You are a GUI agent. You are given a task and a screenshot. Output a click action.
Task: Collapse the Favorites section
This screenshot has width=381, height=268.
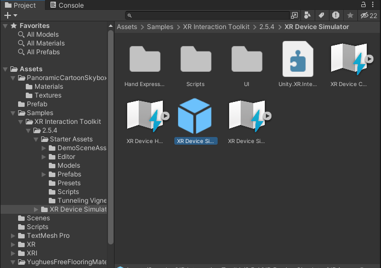pyautogui.click(x=5, y=26)
